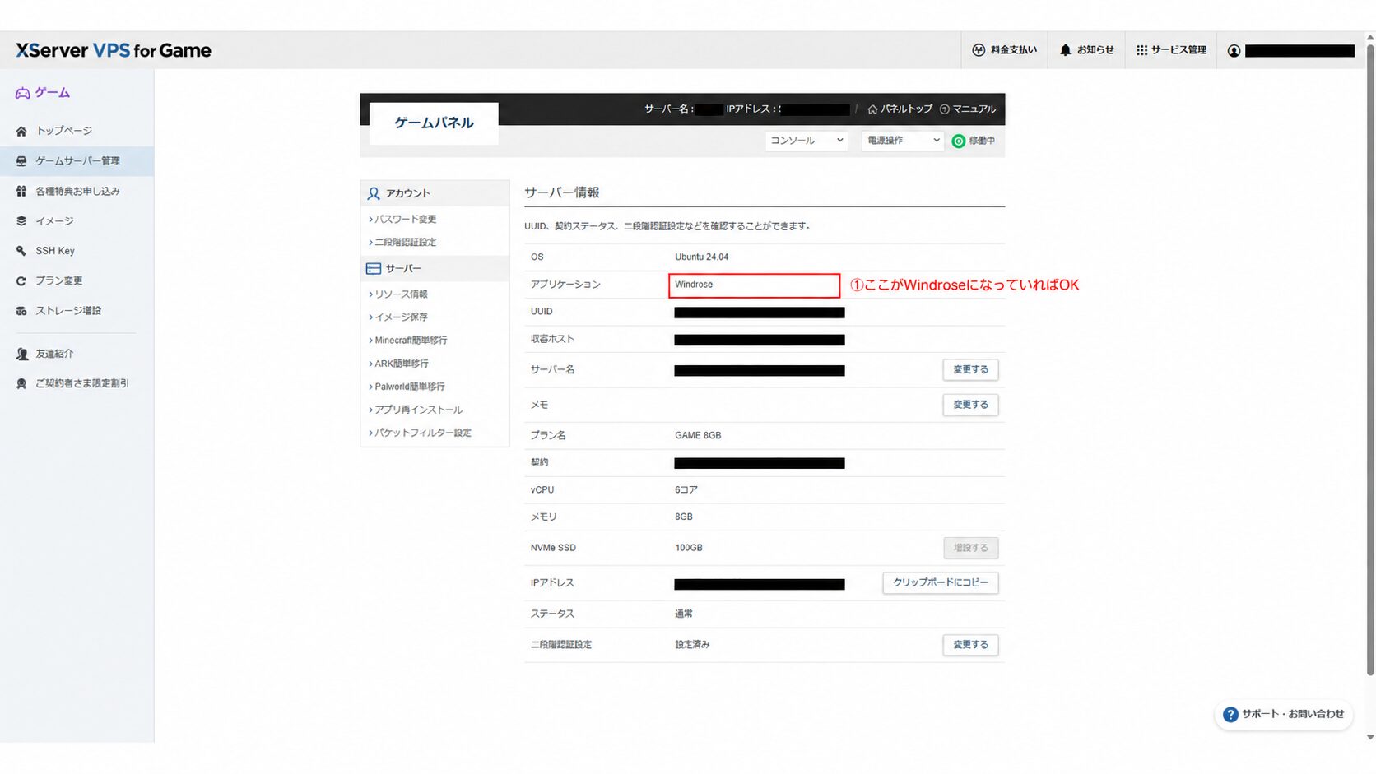Click the server icon beside サーバー heading
Viewport: 1376px width, 774px height.
(x=374, y=269)
